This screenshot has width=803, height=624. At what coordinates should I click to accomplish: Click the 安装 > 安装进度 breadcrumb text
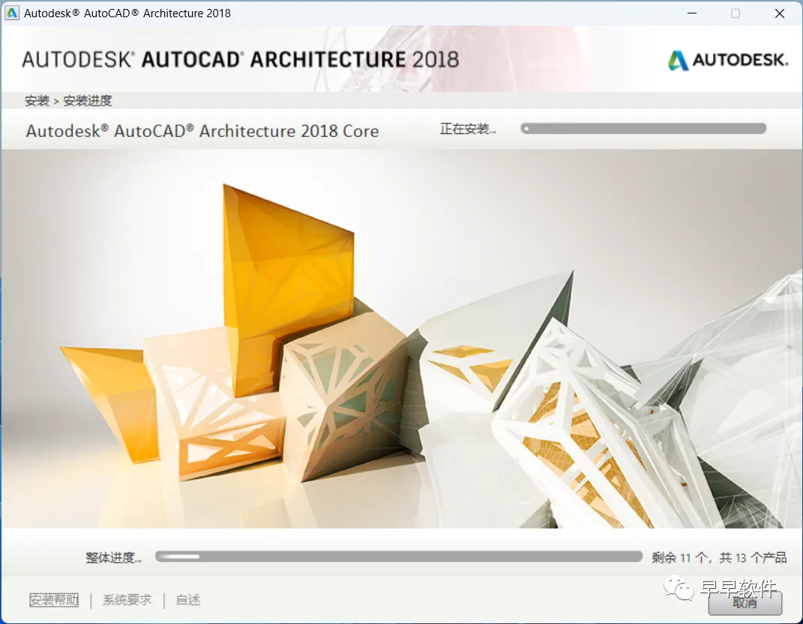pyautogui.click(x=68, y=101)
